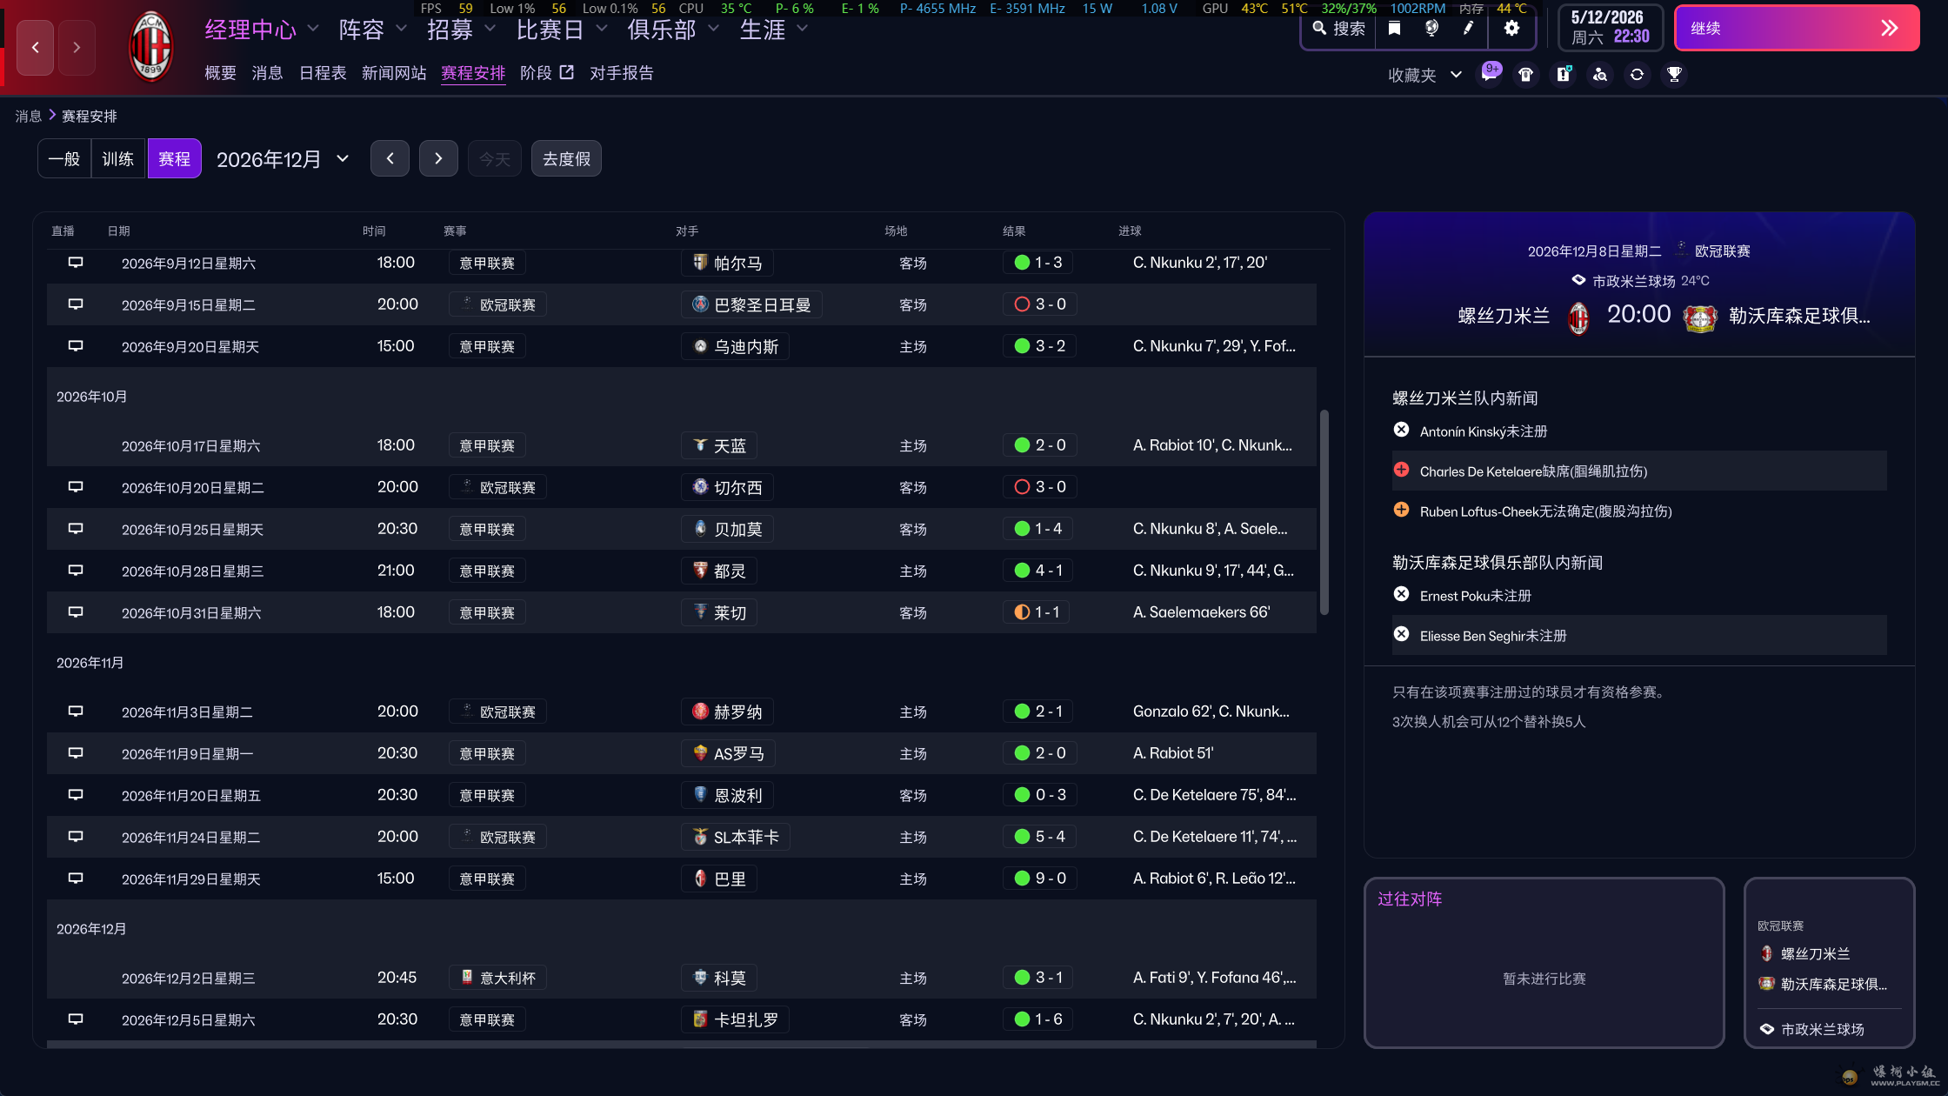Open the globe world icon

[x=1431, y=29]
